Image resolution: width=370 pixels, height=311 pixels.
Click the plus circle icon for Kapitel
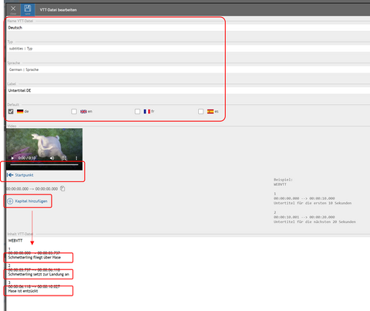(10, 201)
